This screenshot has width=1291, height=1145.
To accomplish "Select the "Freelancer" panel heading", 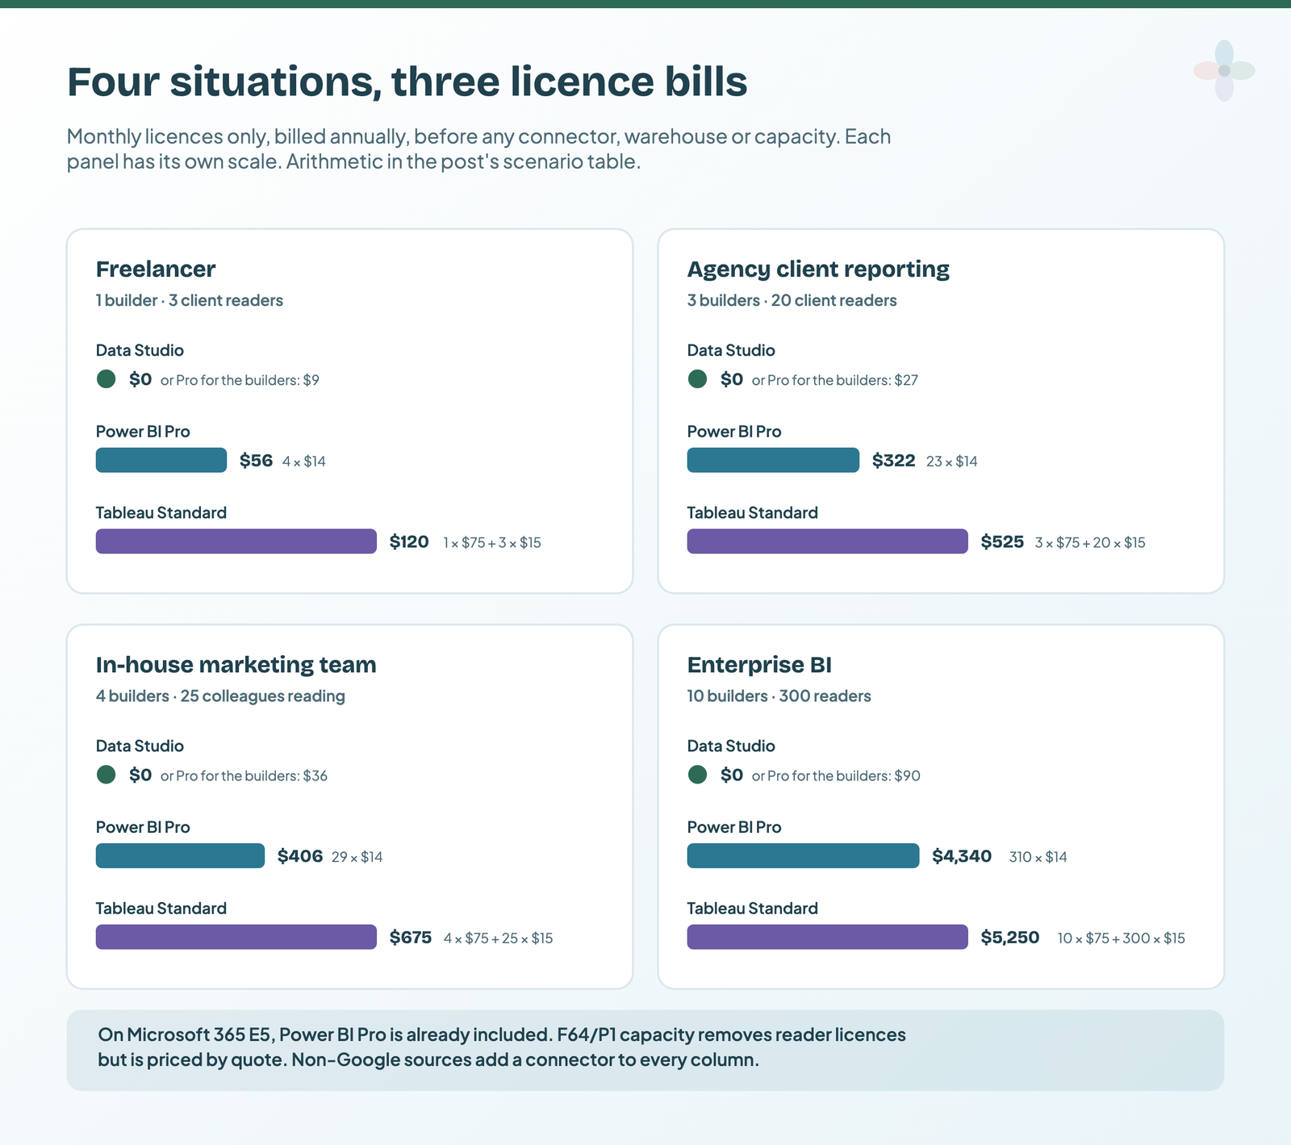I will (156, 269).
